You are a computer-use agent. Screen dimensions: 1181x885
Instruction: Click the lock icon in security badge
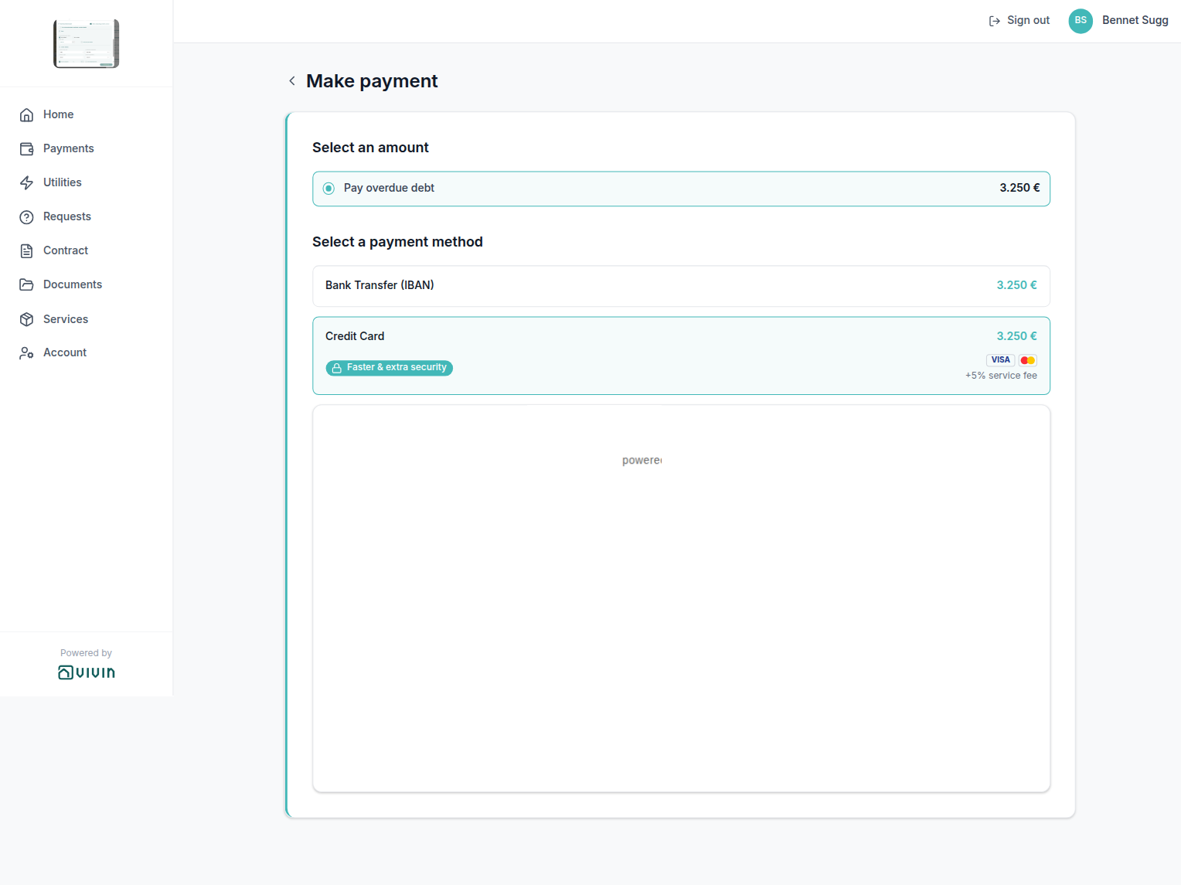pos(336,369)
